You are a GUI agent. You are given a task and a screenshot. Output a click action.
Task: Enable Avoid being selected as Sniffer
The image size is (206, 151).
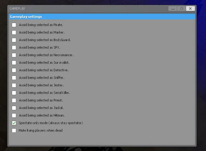(14, 78)
